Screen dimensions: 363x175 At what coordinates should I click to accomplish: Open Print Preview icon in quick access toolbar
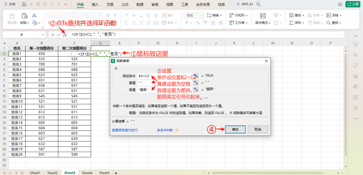pyautogui.click(x=45, y=4)
